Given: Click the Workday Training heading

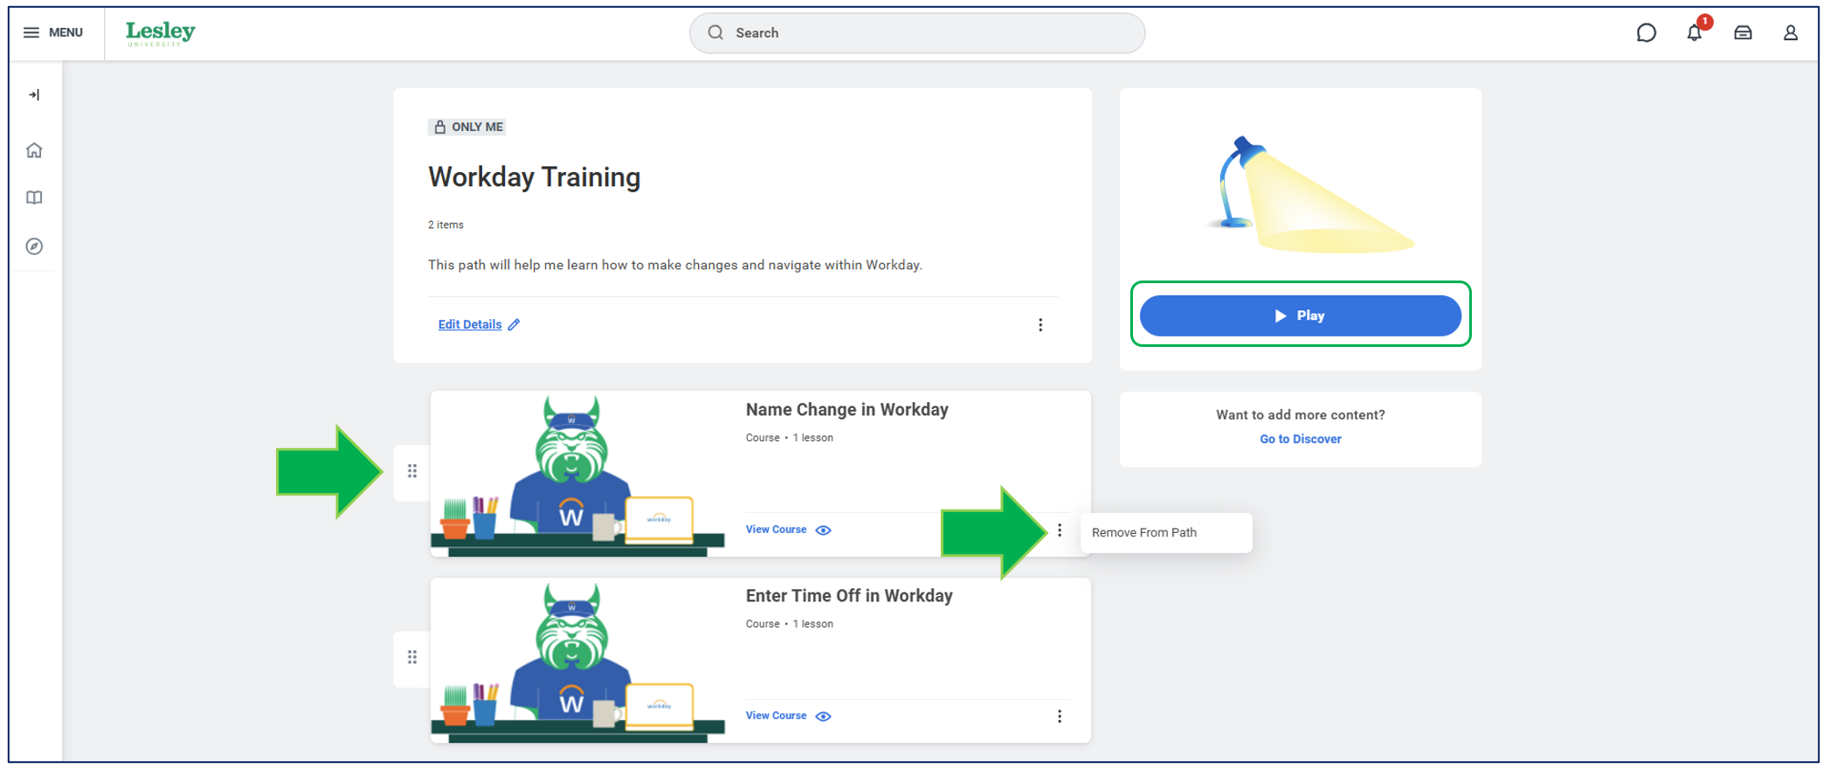Looking at the screenshot, I should click(534, 177).
